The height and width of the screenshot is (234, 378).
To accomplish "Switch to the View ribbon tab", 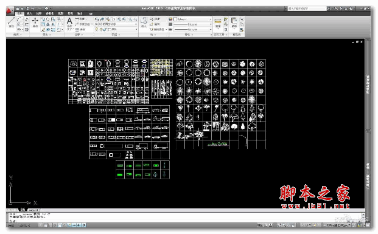I will click(61, 13).
